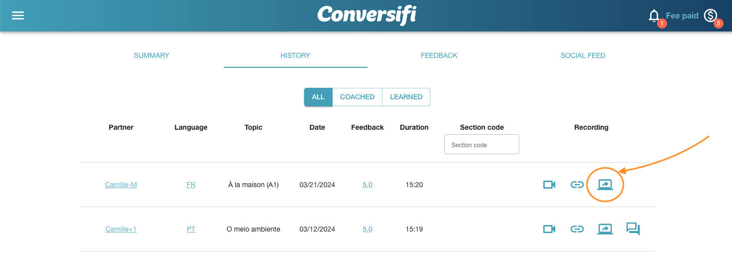Screen dimensions: 732x253
Task: Open the Social Feed tab
Action: [x=583, y=55]
